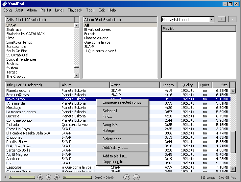Click 'Delete song' in the context menu
The image size is (241, 182).
[x=112, y=139]
